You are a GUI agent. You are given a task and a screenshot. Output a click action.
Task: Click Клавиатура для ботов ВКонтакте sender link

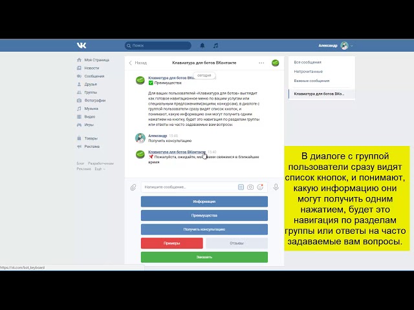click(177, 152)
